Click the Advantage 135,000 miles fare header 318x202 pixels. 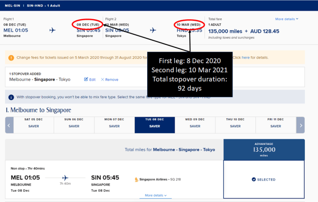pos(264,150)
